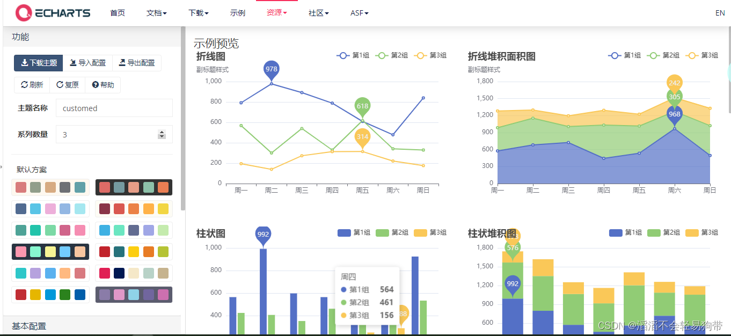731x336 pixels.
Task: Select the red, teal and yellow theme palette
Action: [x=134, y=252]
